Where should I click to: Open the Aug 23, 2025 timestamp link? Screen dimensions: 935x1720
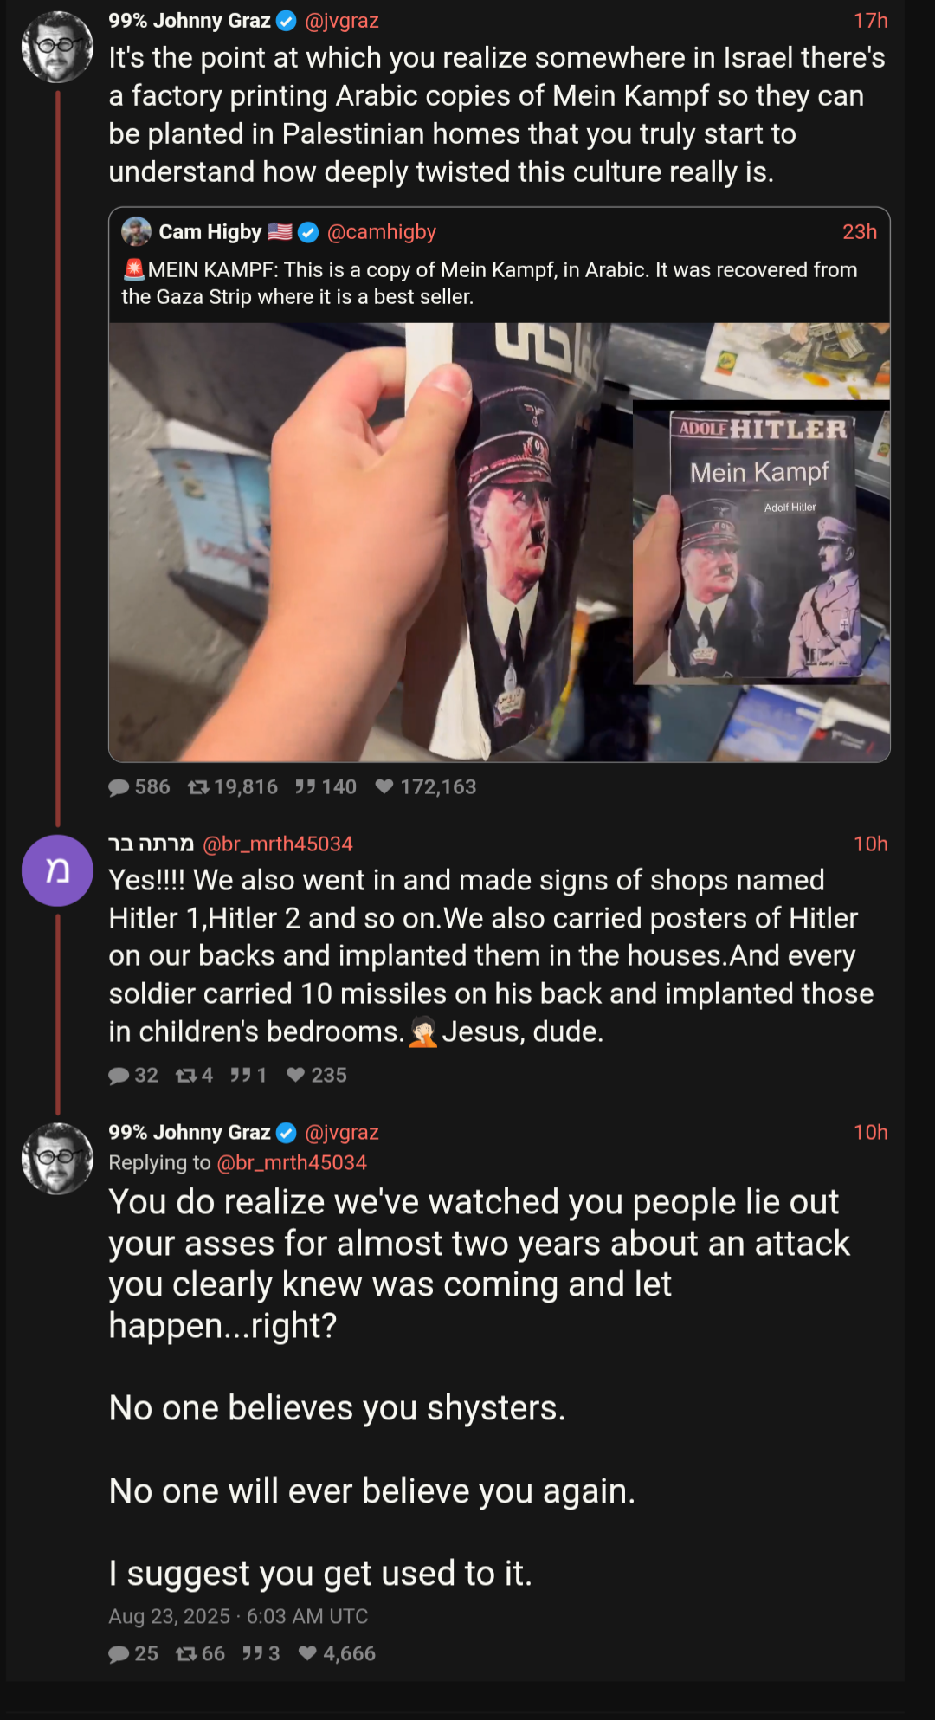tap(238, 1617)
